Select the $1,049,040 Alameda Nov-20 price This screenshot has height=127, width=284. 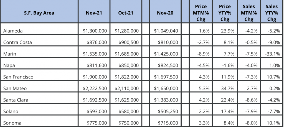[x=166, y=31]
